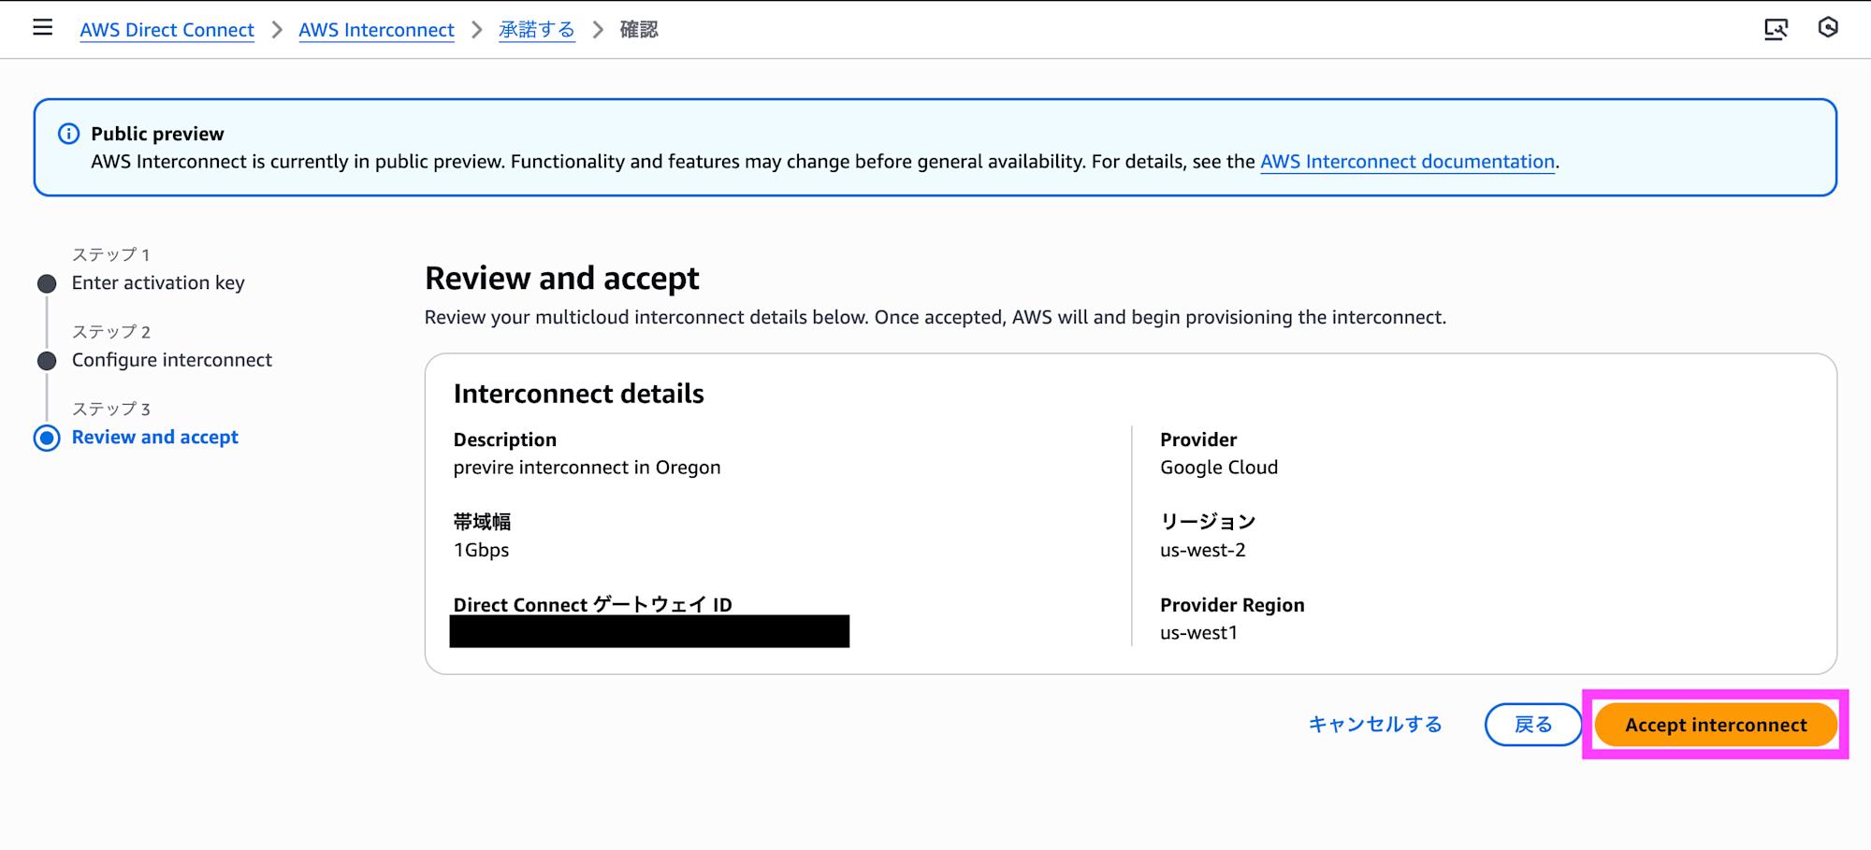Click the Step 1 circle indicator
Screen dimensions: 1871x850
coord(47,283)
